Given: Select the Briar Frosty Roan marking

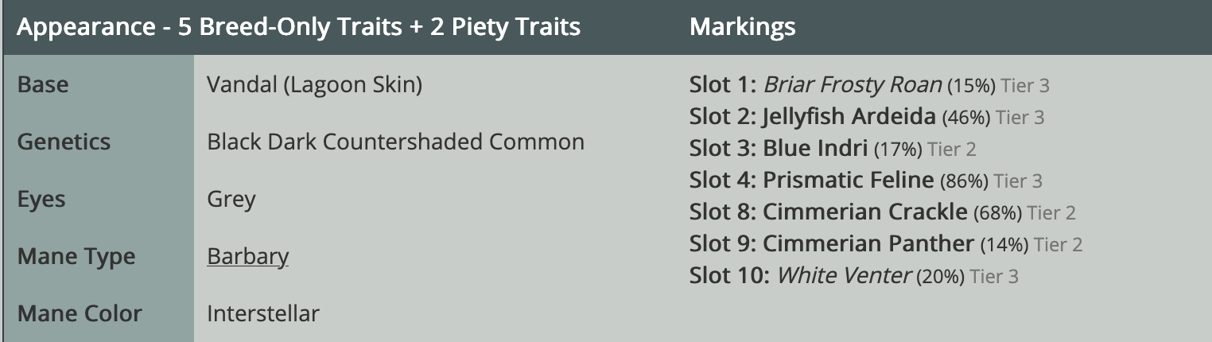Looking at the screenshot, I should click(x=853, y=85).
